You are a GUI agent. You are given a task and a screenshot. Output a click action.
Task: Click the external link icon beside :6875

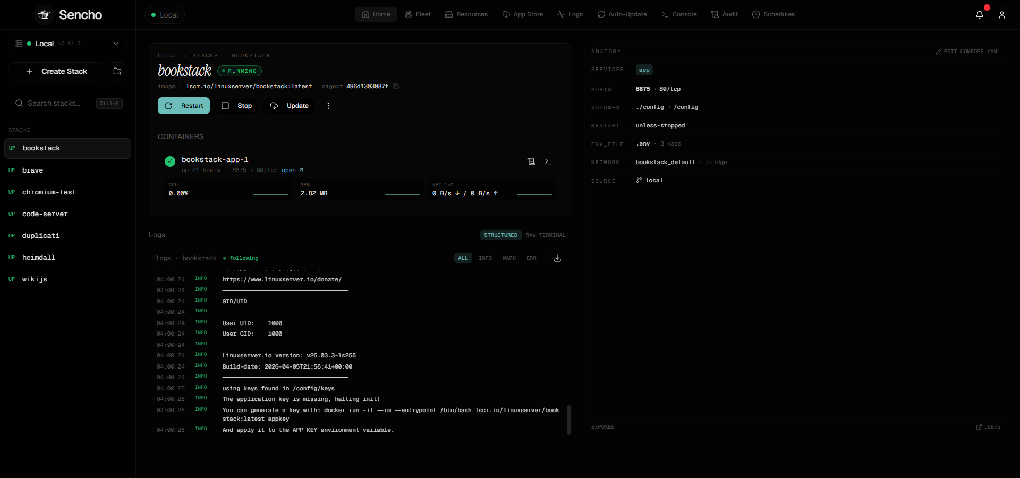pyautogui.click(x=979, y=427)
